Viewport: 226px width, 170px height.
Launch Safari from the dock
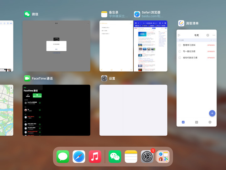(x=79, y=156)
